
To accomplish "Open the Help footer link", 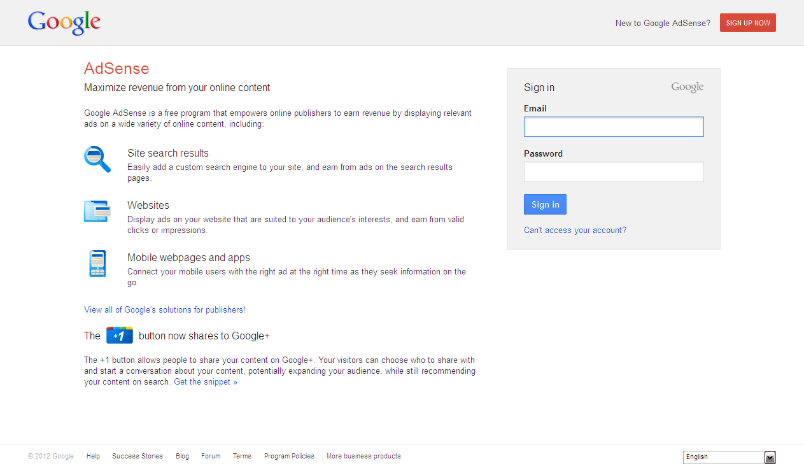I will point(93,457).
